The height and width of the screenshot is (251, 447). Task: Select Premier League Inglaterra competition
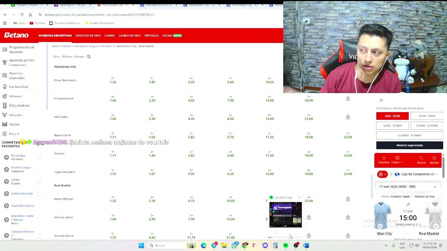click(x=21, y=169)
